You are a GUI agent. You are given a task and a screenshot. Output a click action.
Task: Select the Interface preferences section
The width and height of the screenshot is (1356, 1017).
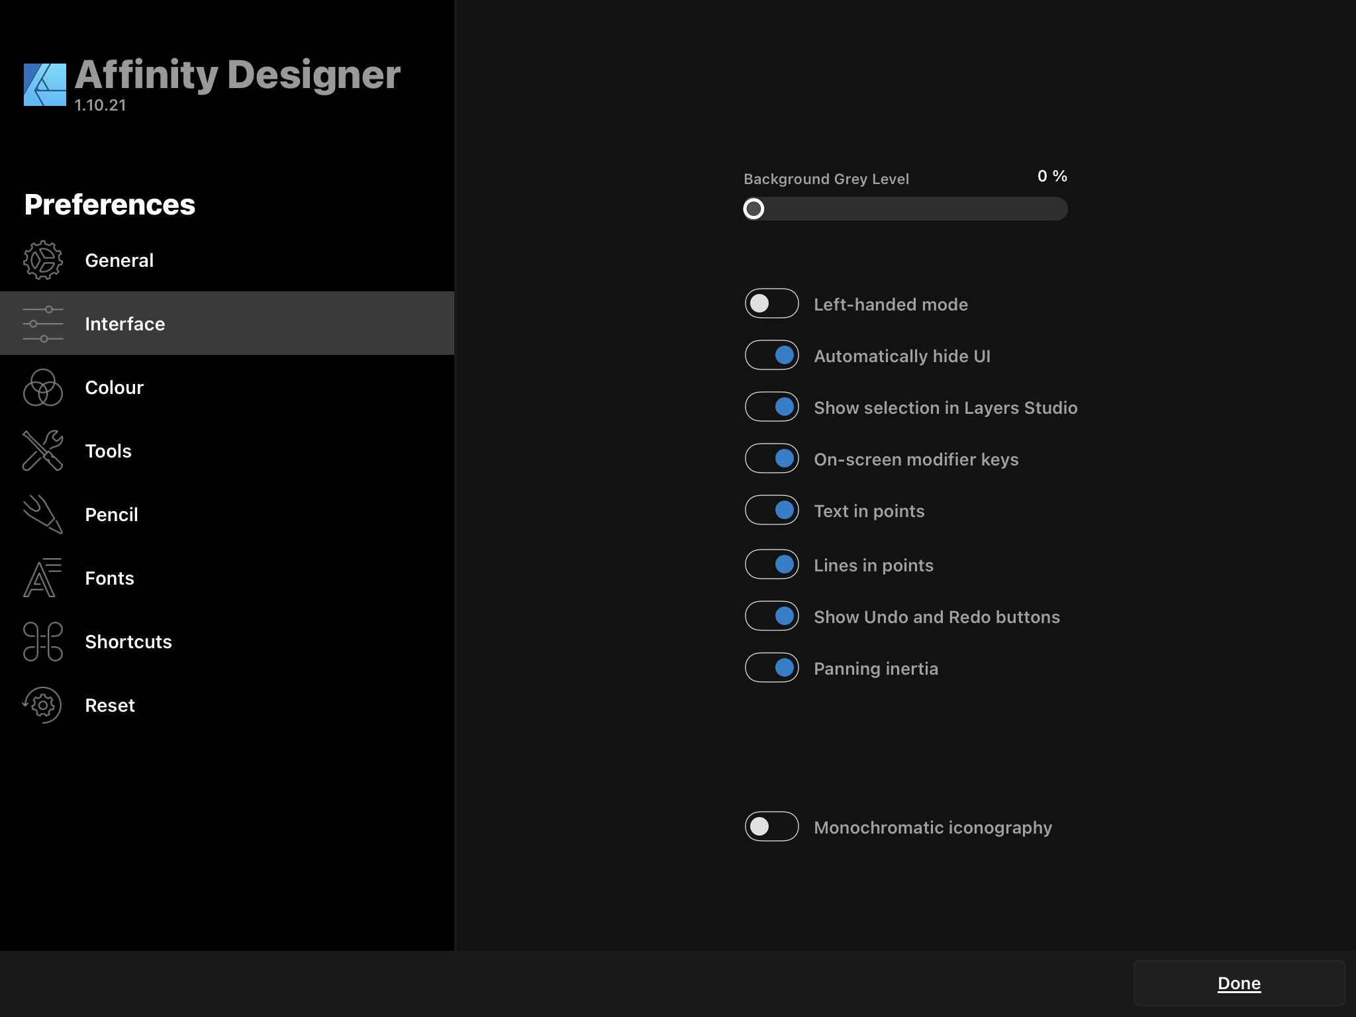(x=227, y=324)
